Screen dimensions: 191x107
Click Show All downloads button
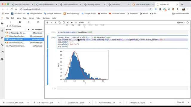click(180, 102)
